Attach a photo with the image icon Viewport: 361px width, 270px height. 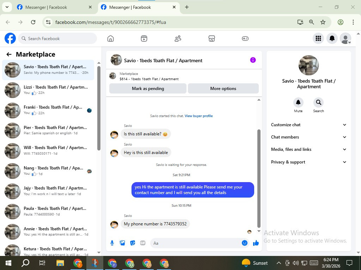(x=122, y=243)
